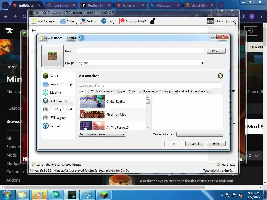Click the browser side panel icon
The width and height of the screenshot is (267, 200).
point(242,16)
